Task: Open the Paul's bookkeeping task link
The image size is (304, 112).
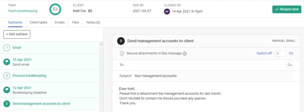Action: click(x=23, y=11)
